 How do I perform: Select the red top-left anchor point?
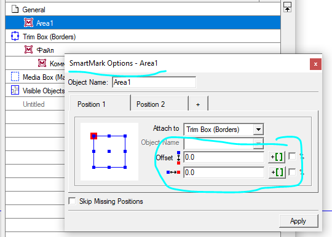pos(94,136)
